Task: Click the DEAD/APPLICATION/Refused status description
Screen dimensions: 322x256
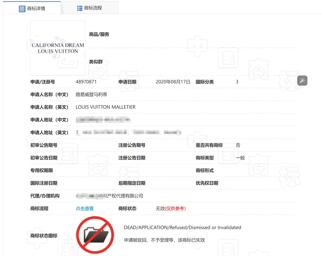Action: click(x=182, y=227)
